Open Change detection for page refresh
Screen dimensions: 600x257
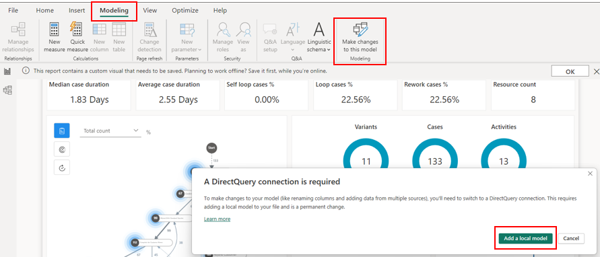[149, 37]
